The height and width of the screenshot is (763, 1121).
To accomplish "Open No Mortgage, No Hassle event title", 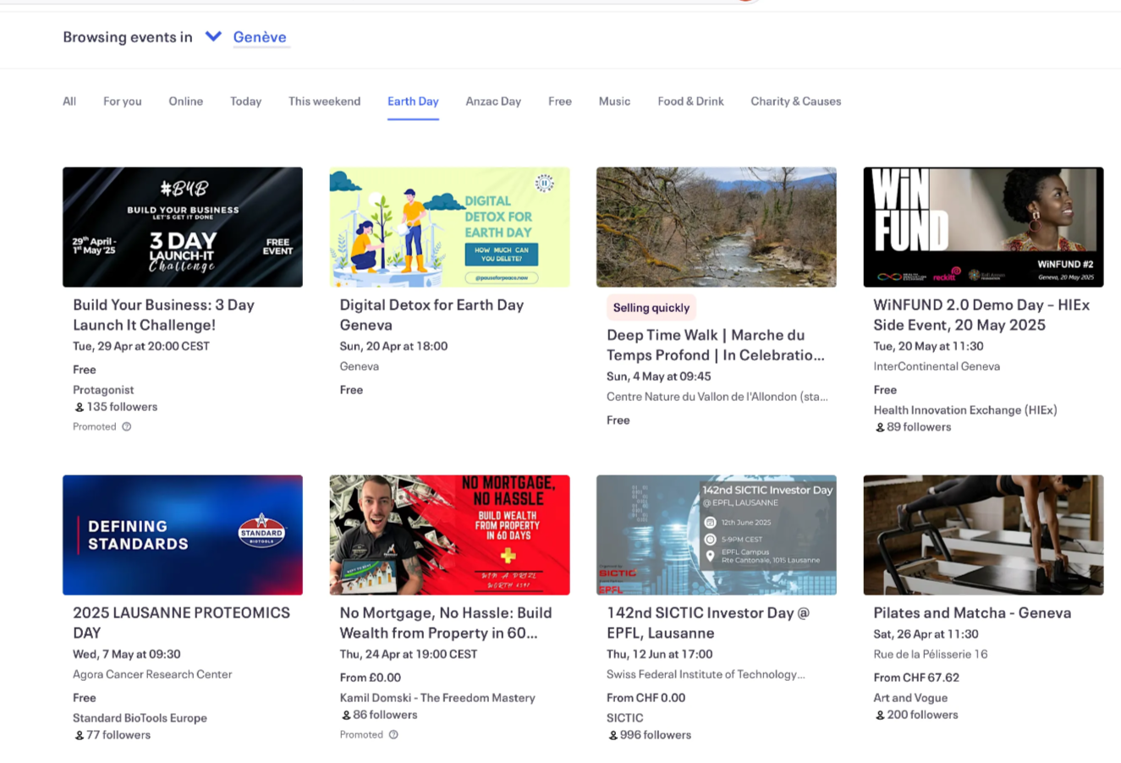I will click(446, 623).
